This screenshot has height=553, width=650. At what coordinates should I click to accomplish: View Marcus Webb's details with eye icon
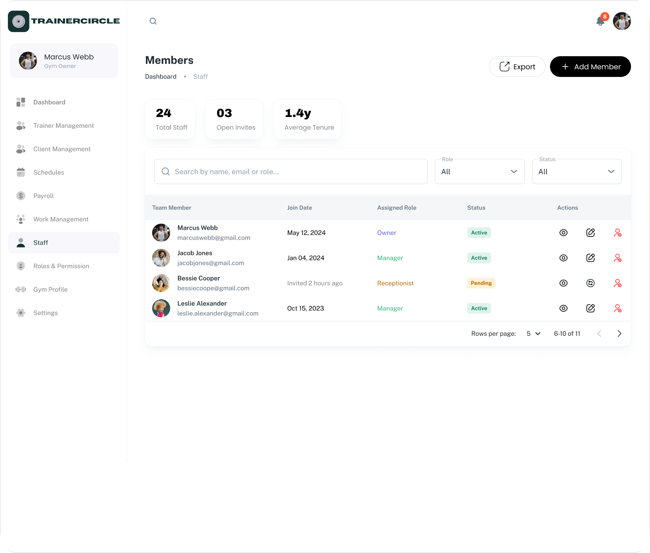(x=563, y=233)
